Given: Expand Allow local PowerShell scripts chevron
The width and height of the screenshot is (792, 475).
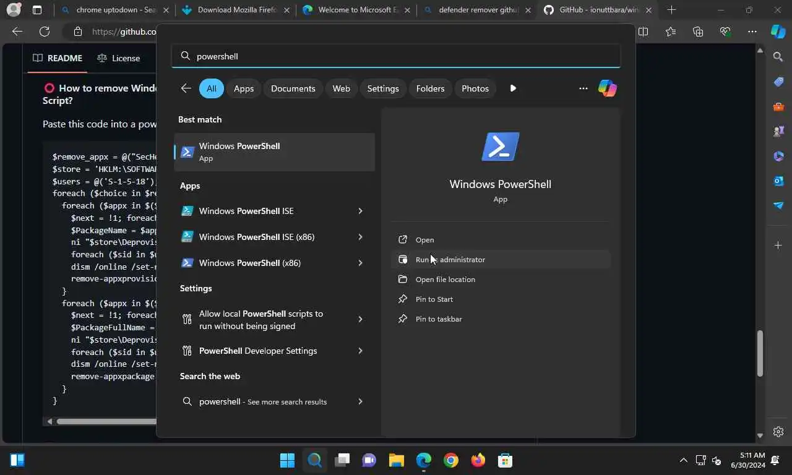Looking at the screenshot, I should tap(360, 319).
